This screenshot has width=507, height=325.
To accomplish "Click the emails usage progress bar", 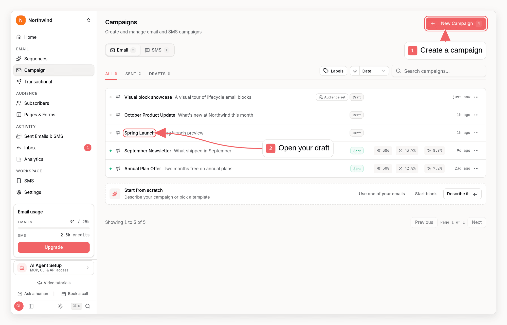I will (54, 228).
